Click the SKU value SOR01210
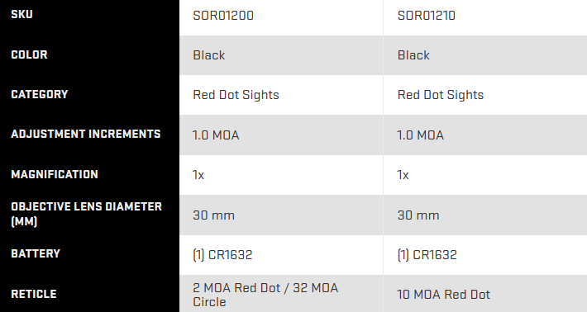The image size is (587, 312). pos(427,16)
